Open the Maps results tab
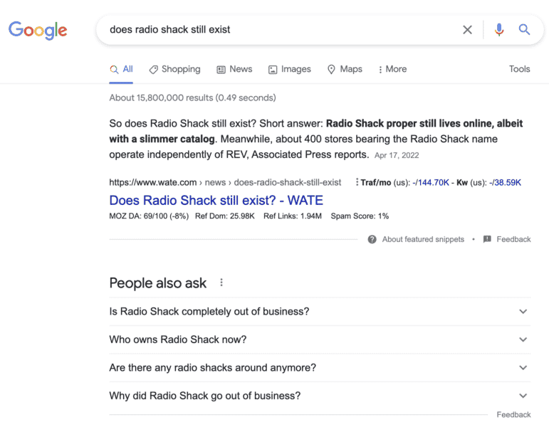 click(x=345, y=69)
